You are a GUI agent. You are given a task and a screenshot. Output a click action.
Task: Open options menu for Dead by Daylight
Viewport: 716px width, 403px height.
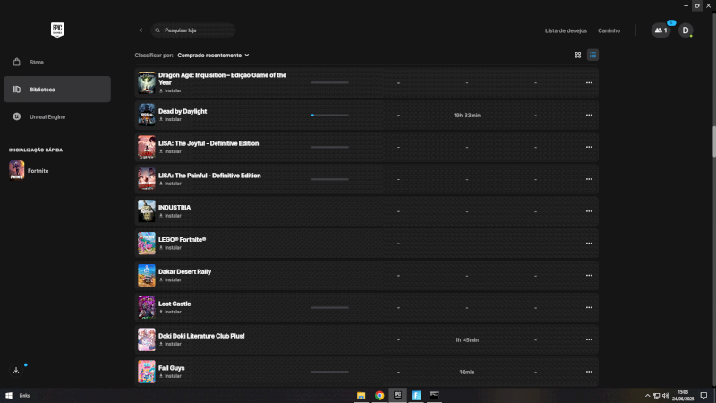(x=589, y=116)
